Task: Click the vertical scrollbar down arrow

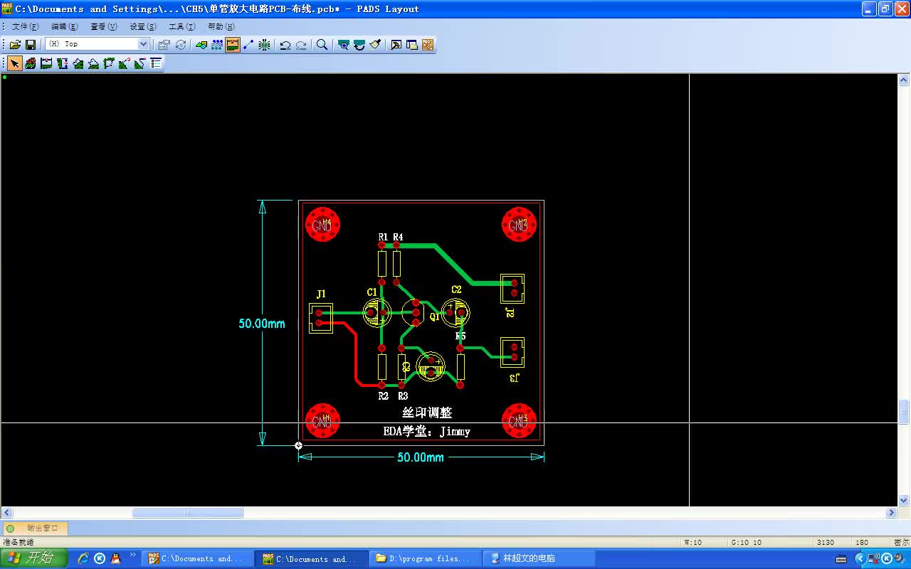Action: coord(905,501)
